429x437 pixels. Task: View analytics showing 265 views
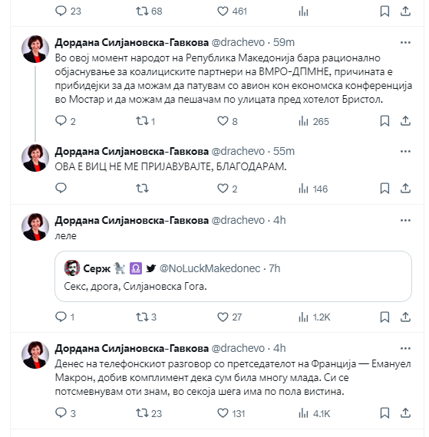click(x=314, y=121)
